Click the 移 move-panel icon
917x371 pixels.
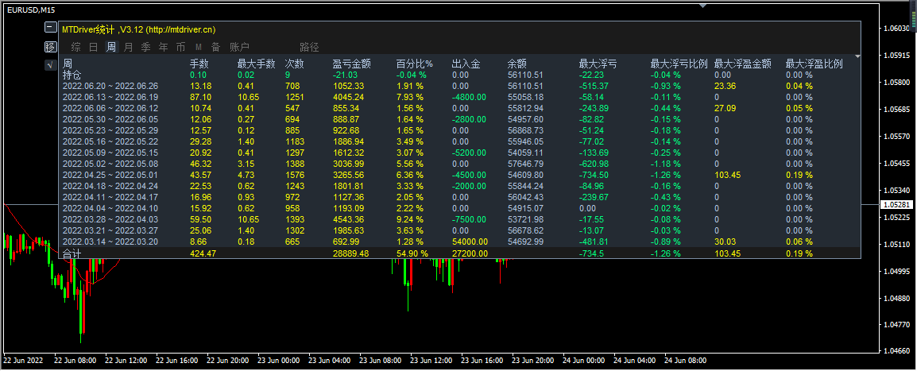tap(50, 47)
